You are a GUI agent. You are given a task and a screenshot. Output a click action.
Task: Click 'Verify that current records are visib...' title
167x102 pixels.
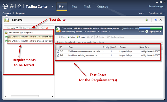point(85,52)
